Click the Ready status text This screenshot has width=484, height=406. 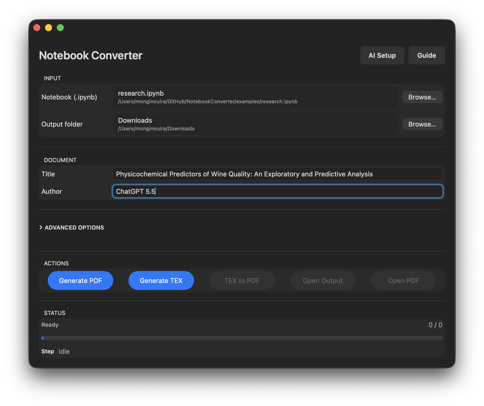click(x=50, y=325)
